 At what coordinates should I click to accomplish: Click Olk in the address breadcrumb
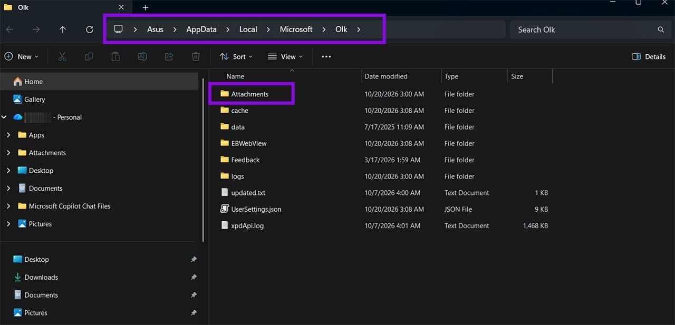coord(341,29)
